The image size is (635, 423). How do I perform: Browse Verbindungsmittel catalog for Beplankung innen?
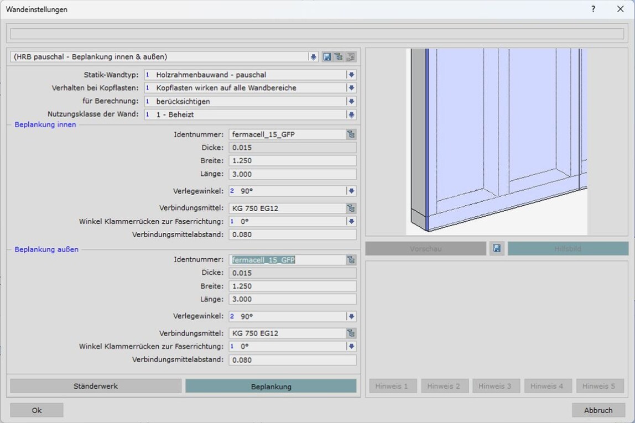click(351, 208)
